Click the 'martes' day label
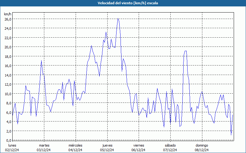 (44, 146)
